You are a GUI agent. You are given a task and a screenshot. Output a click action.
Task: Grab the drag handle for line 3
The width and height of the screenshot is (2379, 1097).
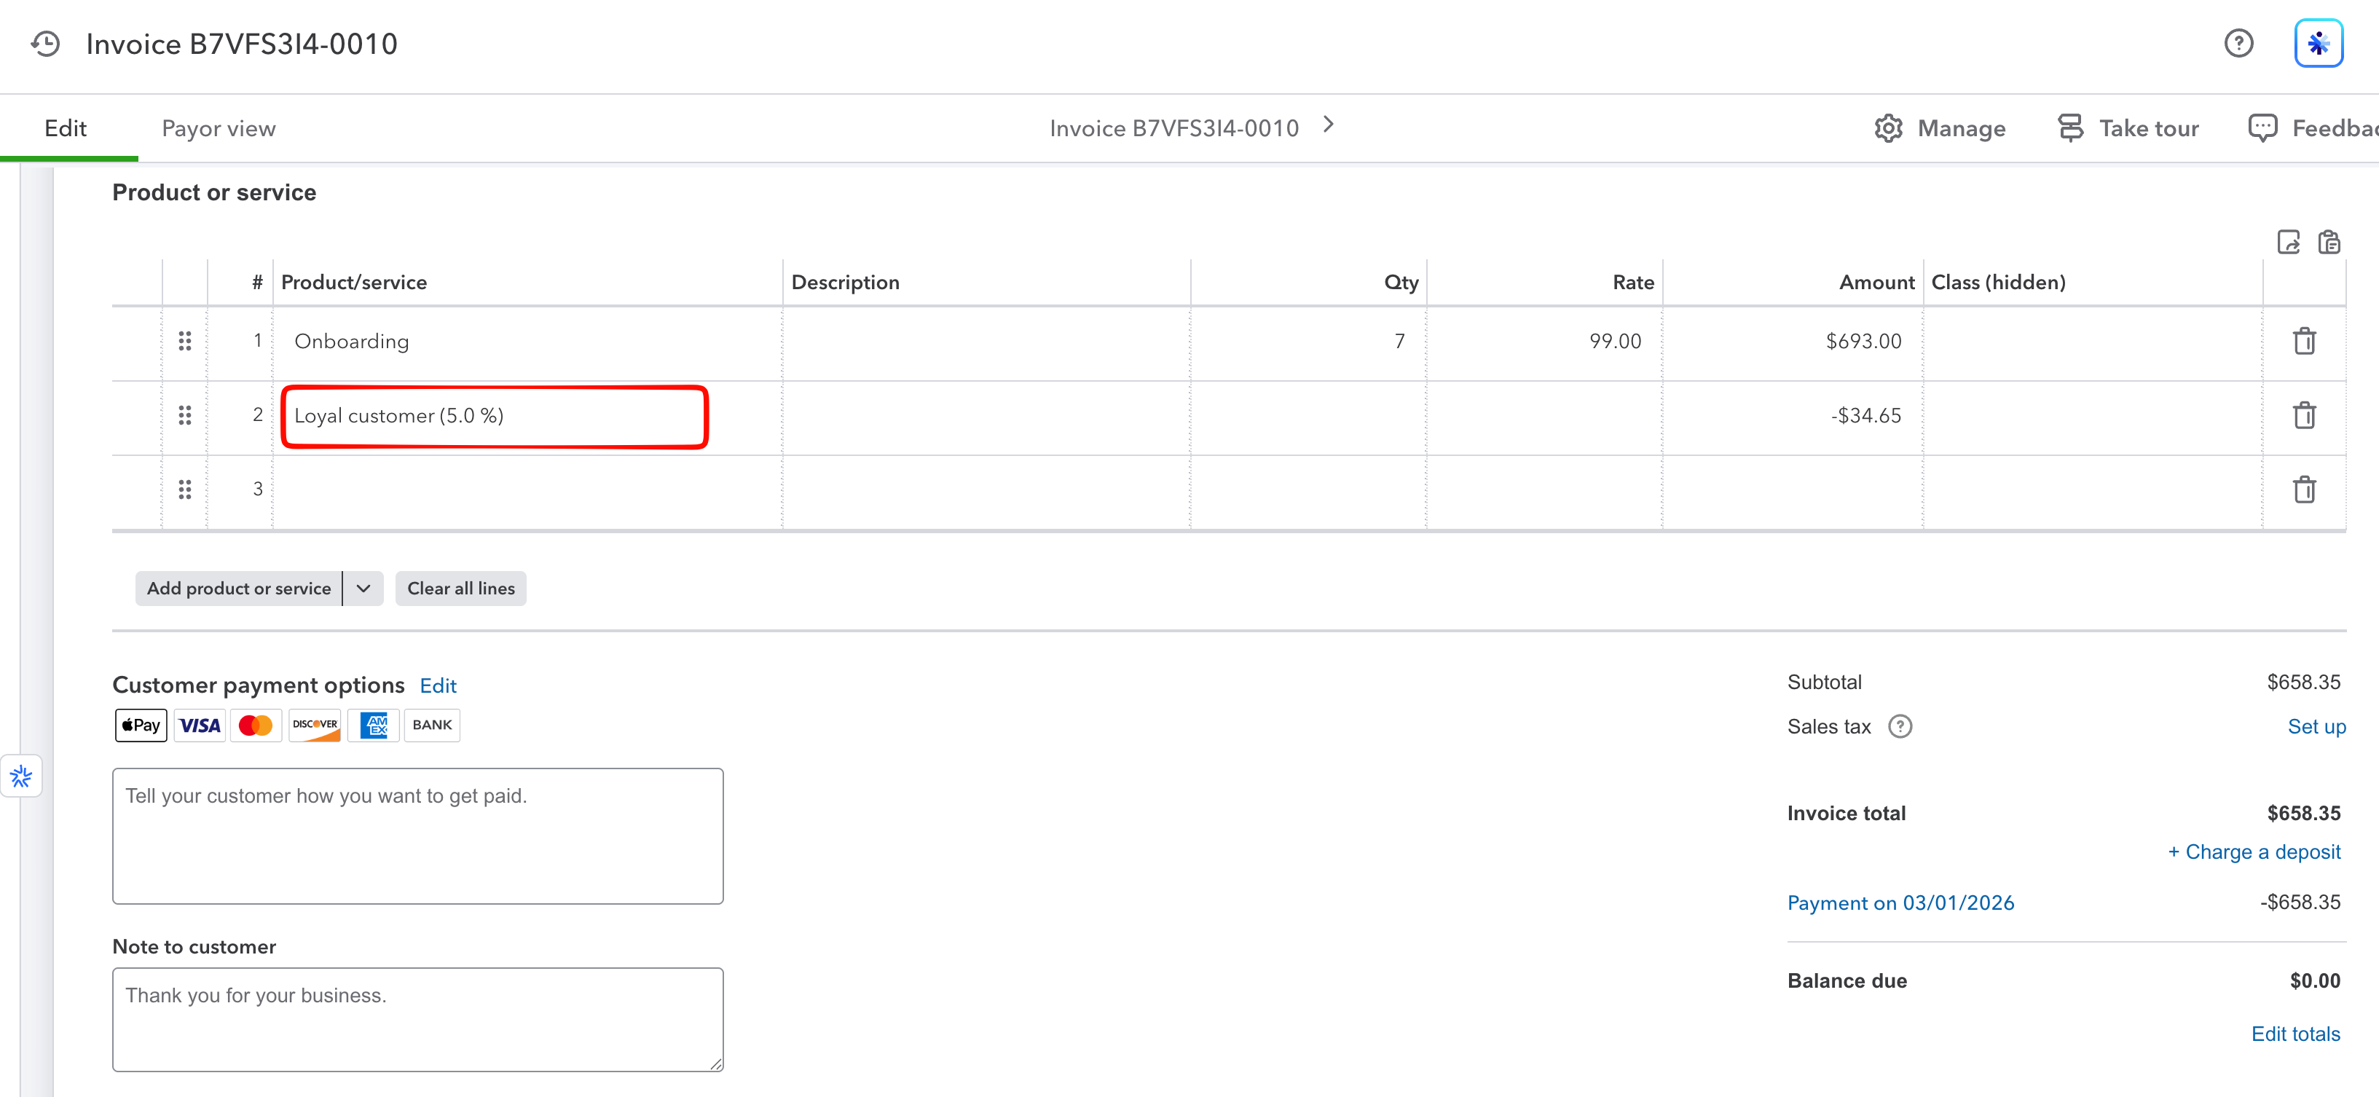tap(185, 489)
